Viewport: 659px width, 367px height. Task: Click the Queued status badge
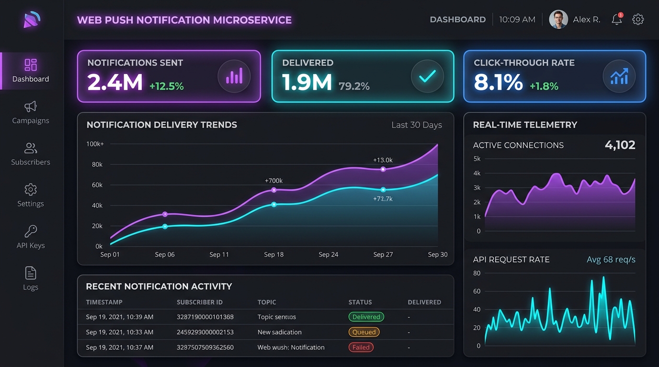364,332
